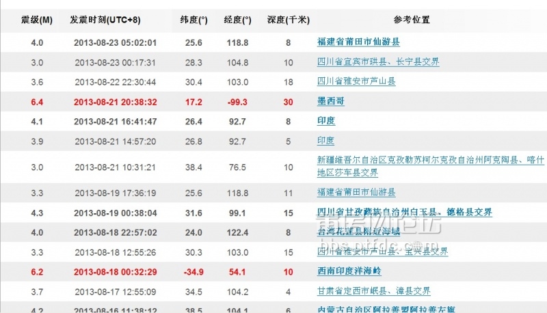
Task: Open the 印度 link for magnitude 3.9
Action: click(x=325, y=141)
